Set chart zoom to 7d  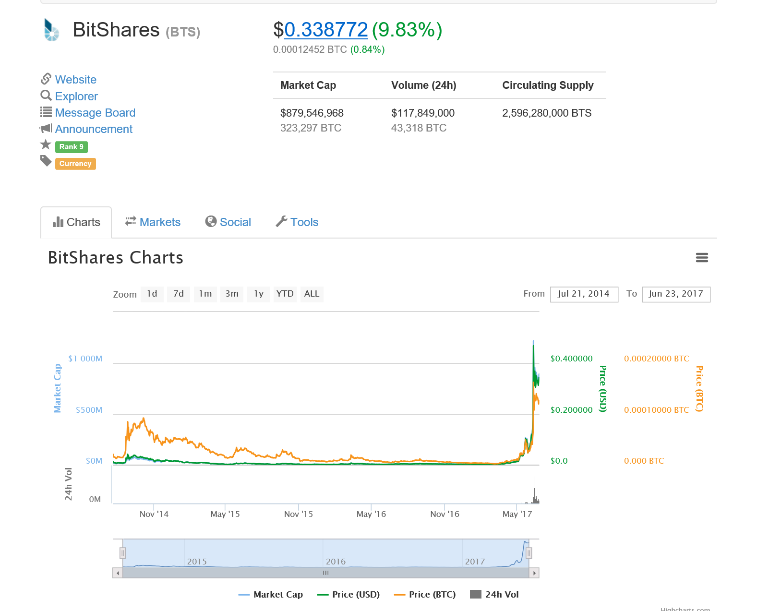point(179,294)
